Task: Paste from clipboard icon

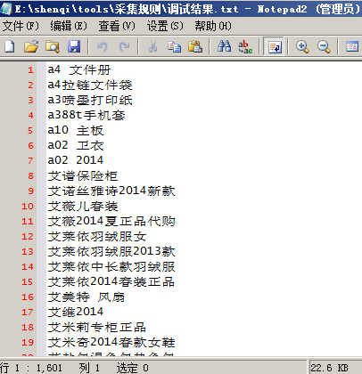Action: (195, 46)
